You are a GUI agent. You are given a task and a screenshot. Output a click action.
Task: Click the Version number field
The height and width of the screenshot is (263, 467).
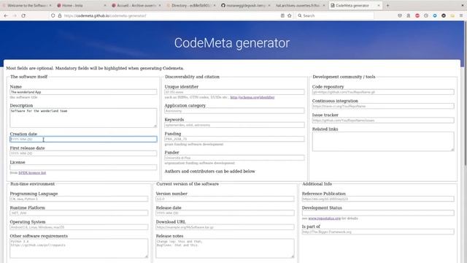(x=225, y=199)
